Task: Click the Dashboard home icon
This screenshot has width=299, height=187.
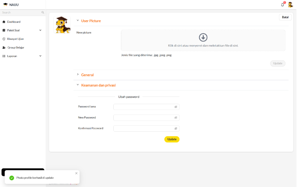Action: click(x=4, y=22)
